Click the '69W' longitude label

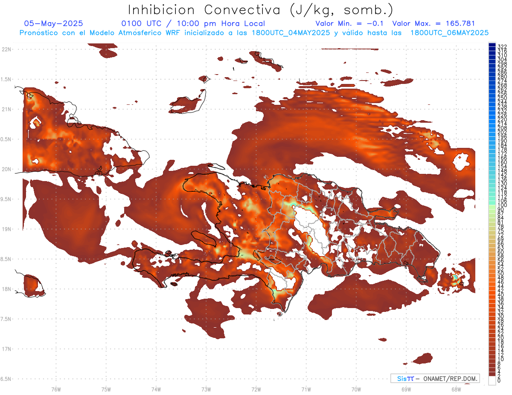pyautogui.click(x=406, y=389)
